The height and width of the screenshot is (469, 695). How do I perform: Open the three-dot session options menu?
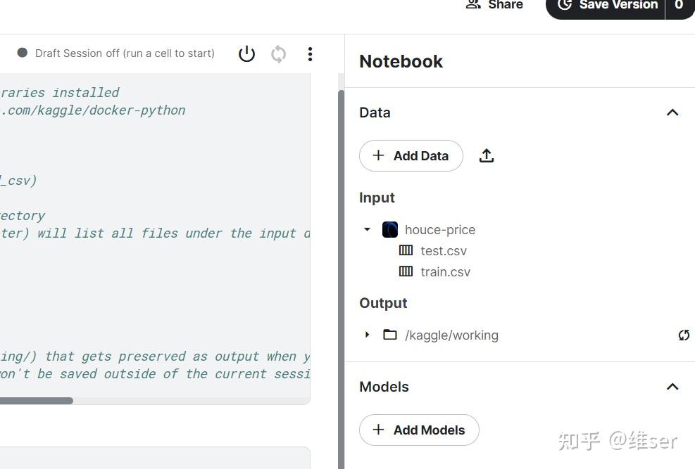(310, 53)
